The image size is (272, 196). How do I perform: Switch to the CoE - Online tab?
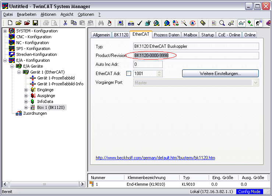tap(229, 35)
